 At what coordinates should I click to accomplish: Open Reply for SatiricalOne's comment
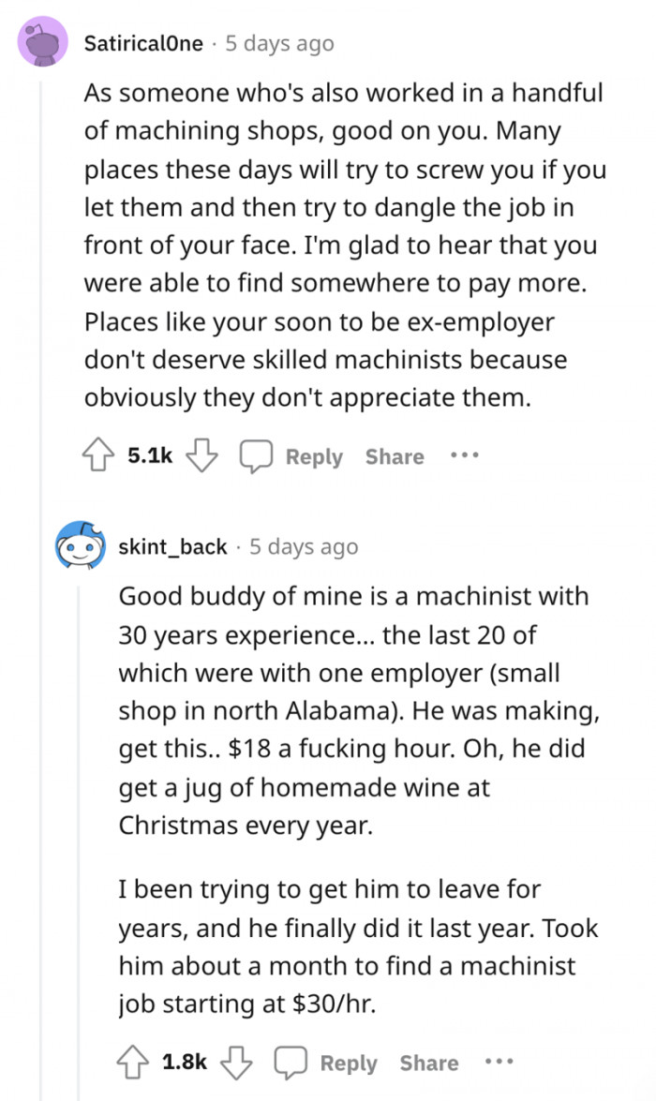coord(314,456)
